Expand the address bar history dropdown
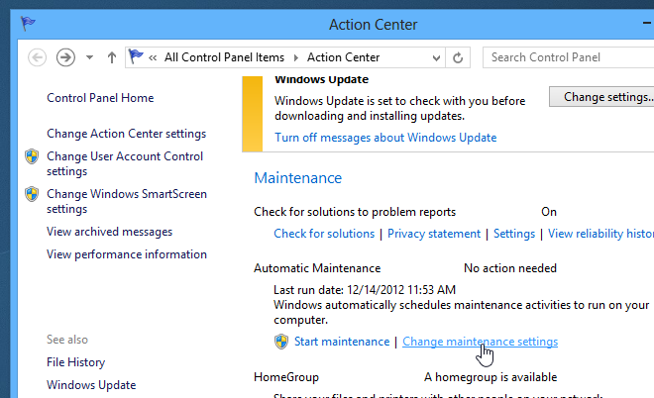Screen dimensions: 654x398 [436, 57]
